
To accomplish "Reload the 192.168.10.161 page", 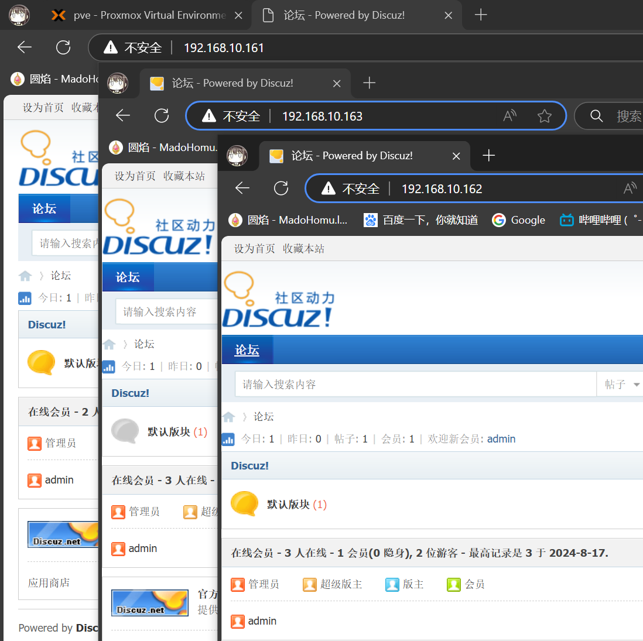I will point(63,47).
